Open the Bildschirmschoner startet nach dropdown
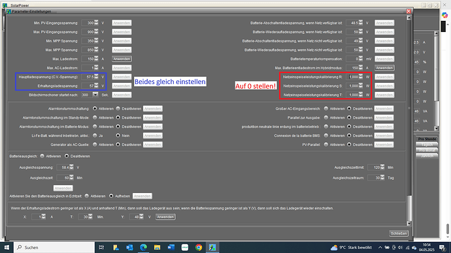The image size is (451, 253). click(95, 95)
